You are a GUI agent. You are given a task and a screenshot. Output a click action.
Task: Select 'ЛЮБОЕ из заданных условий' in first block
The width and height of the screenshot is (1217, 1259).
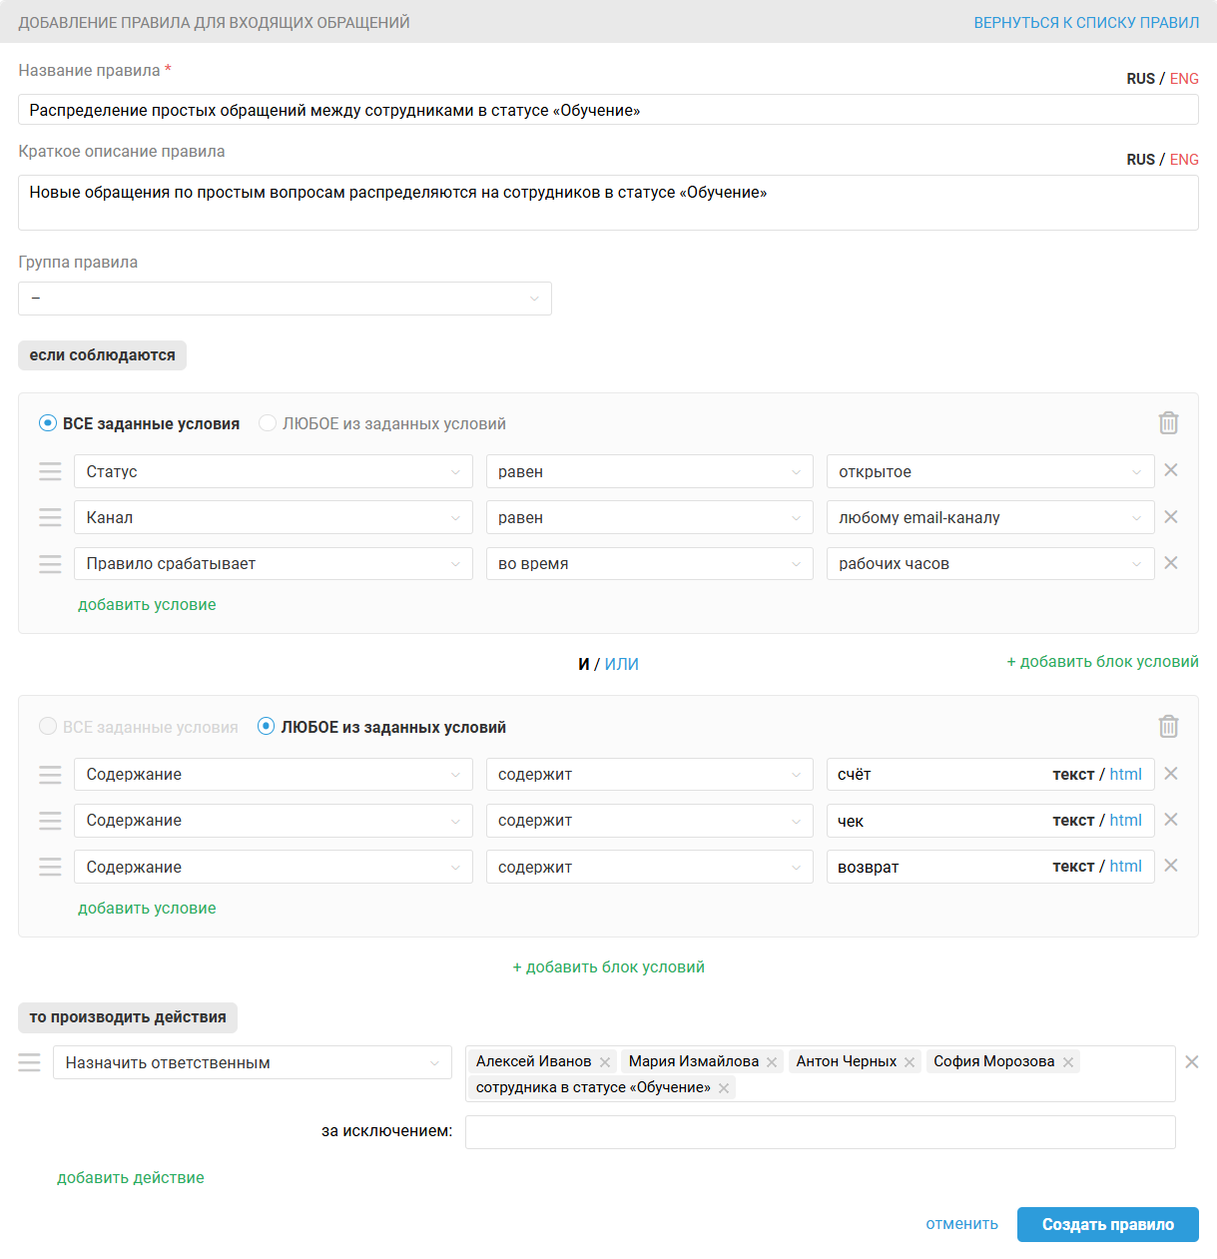(x=268, y=423)
